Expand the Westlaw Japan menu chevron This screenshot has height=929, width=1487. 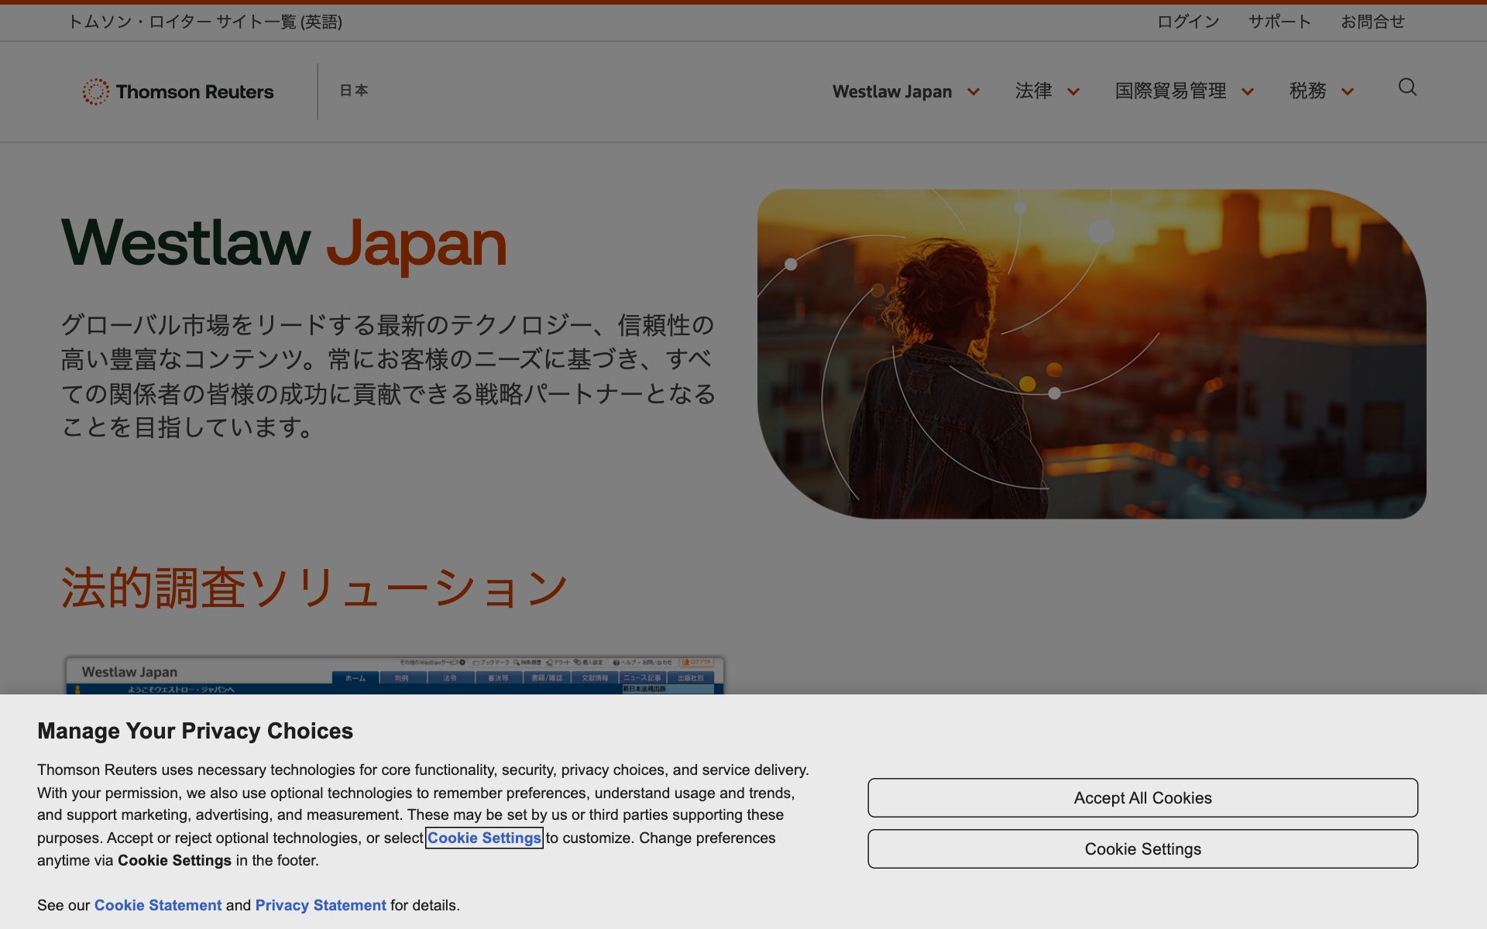(x=974, y=92)
